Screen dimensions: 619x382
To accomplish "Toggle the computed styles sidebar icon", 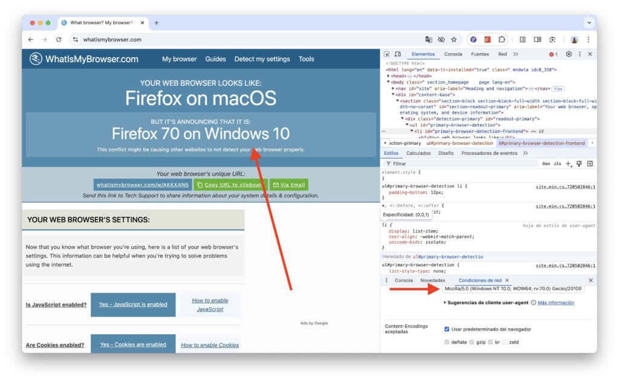I will tap(590, 164).
